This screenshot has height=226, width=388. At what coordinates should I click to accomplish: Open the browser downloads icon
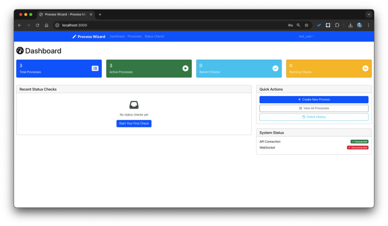(x=350, y=25)
